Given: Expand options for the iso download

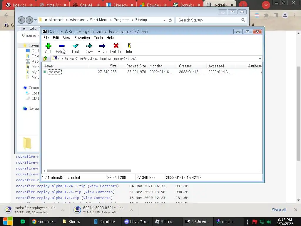Looking at the screenshot, I should [x=131, y=210].
